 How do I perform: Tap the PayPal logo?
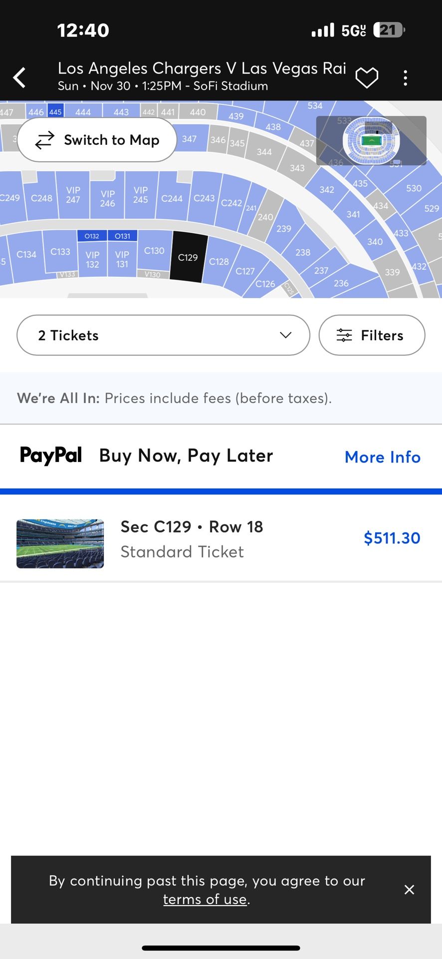pyautogui.click(x=50, y=455)
